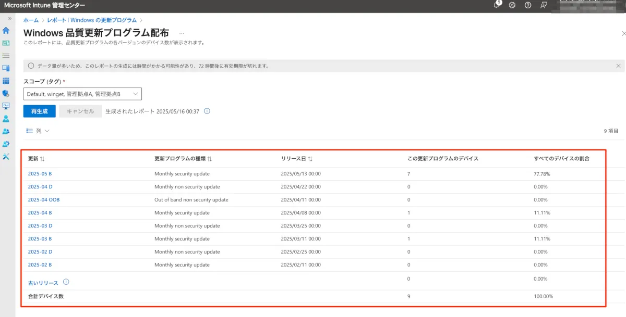626x317 pixels.
Task: Dismiss the data volume info banner
Action: (x=618, y=66)
